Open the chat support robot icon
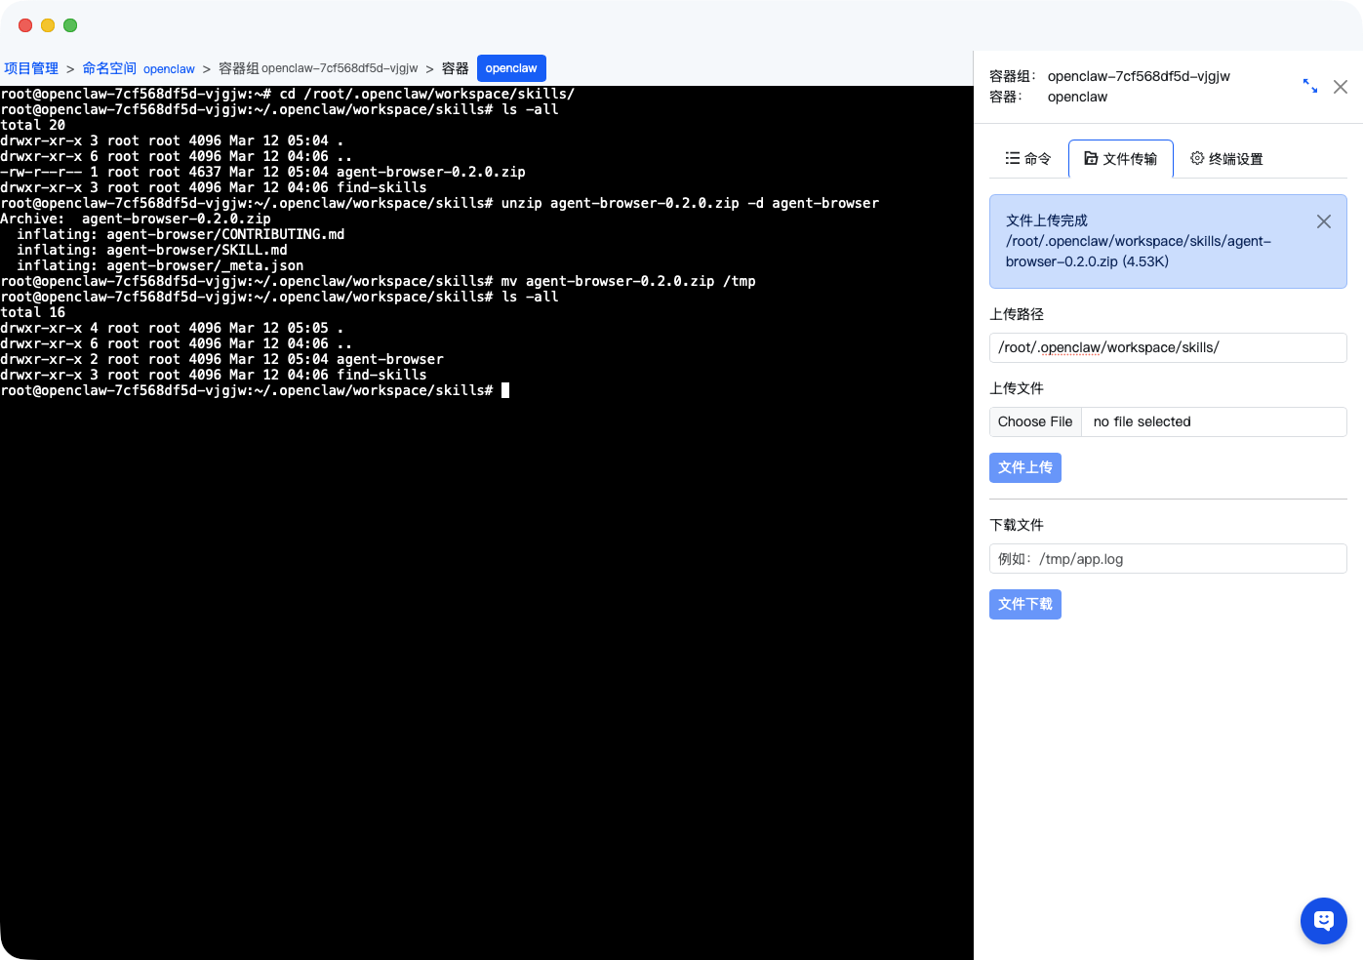Image resolution: width=1363 pixels, height=960 pixels. 1323,920
